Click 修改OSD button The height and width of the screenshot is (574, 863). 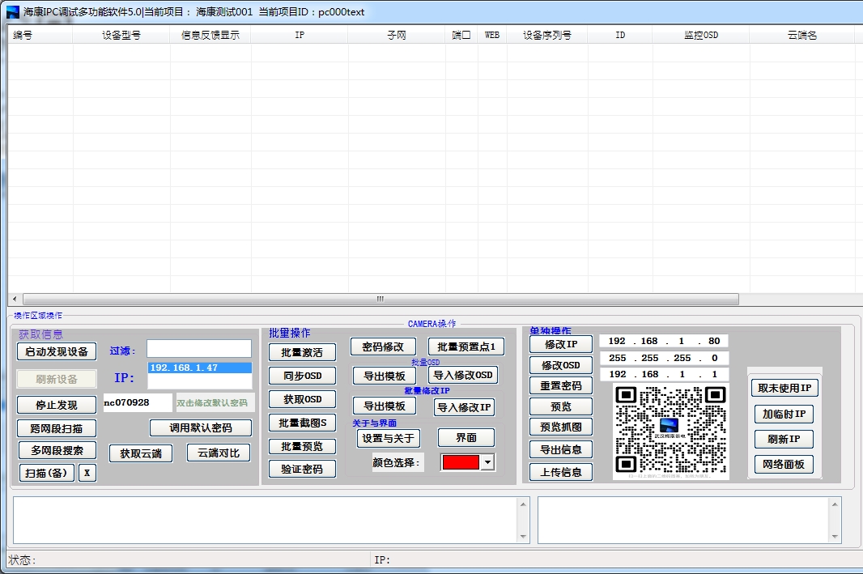click(561, 365)
